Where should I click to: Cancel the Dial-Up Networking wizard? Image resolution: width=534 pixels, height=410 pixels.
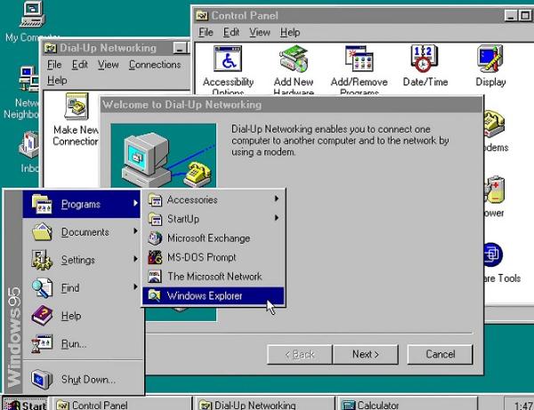[440, 354]
